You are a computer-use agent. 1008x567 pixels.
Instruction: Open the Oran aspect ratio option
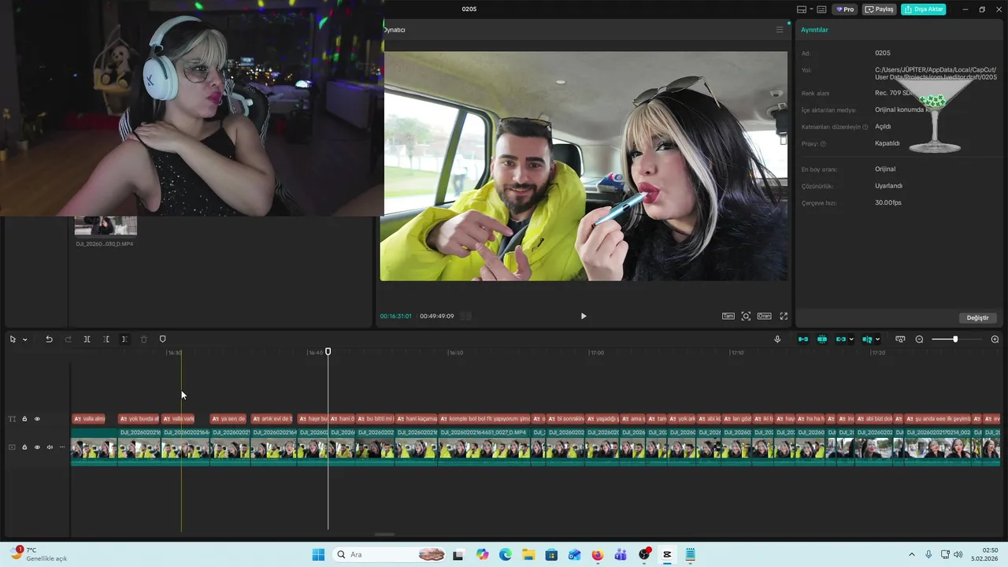(x=764, y=316)
